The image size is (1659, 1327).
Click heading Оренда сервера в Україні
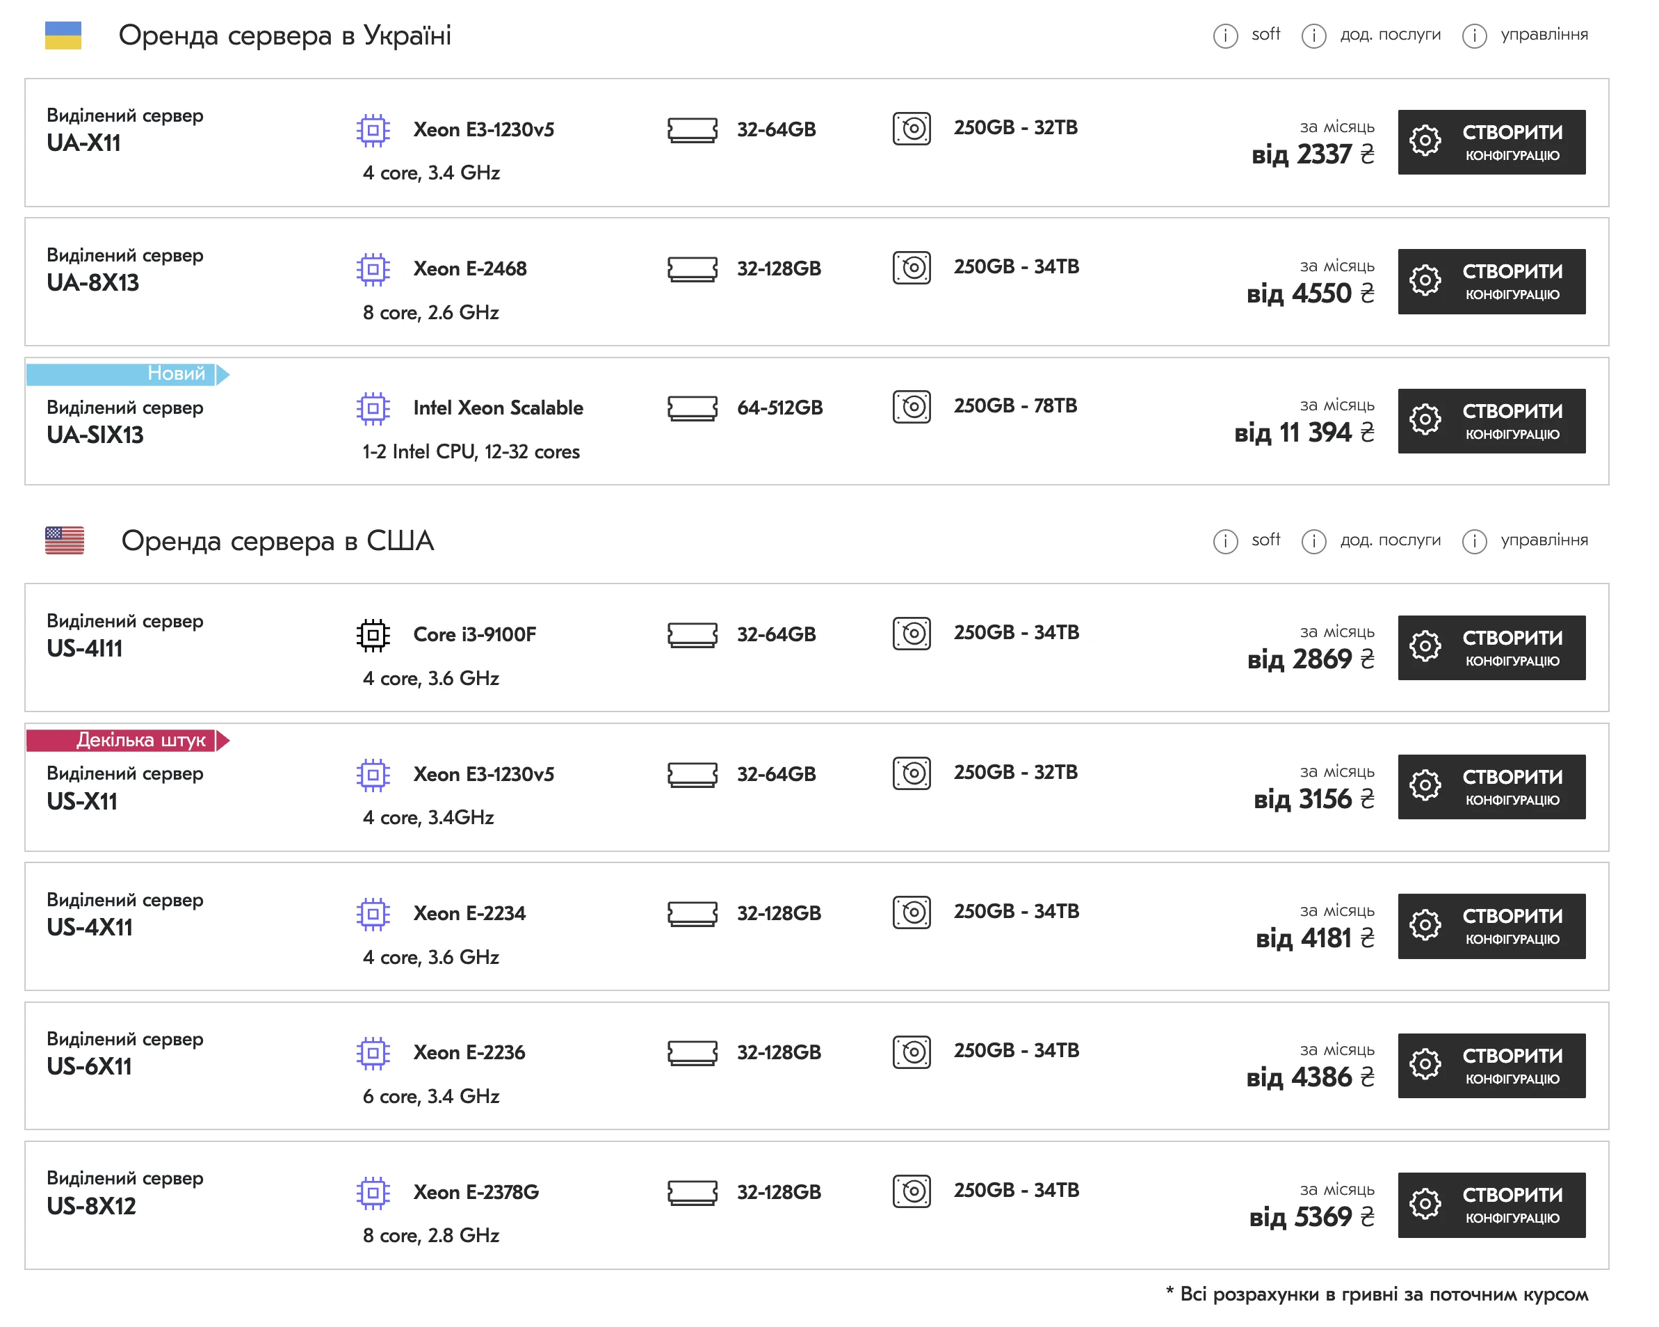click(x=284, y=35)
